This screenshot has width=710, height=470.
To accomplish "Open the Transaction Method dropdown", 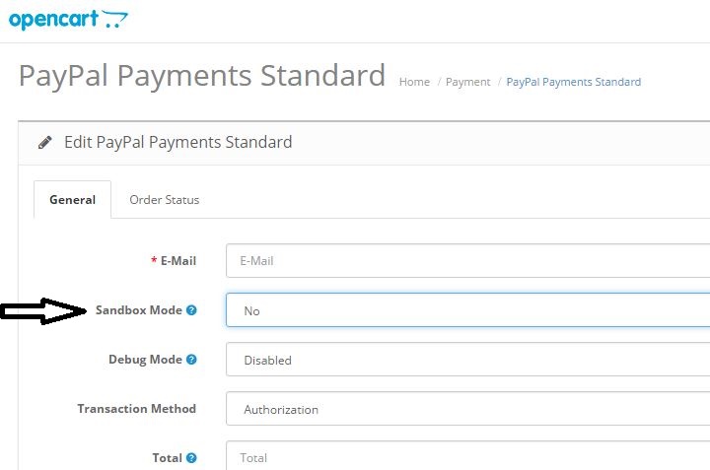I will pos(467,409).
